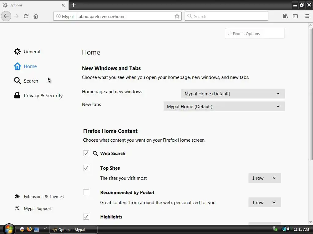Viewport: 313px width, 234px height.
Task: Expand the quick launch chevron
Action: tap(45, 228)
